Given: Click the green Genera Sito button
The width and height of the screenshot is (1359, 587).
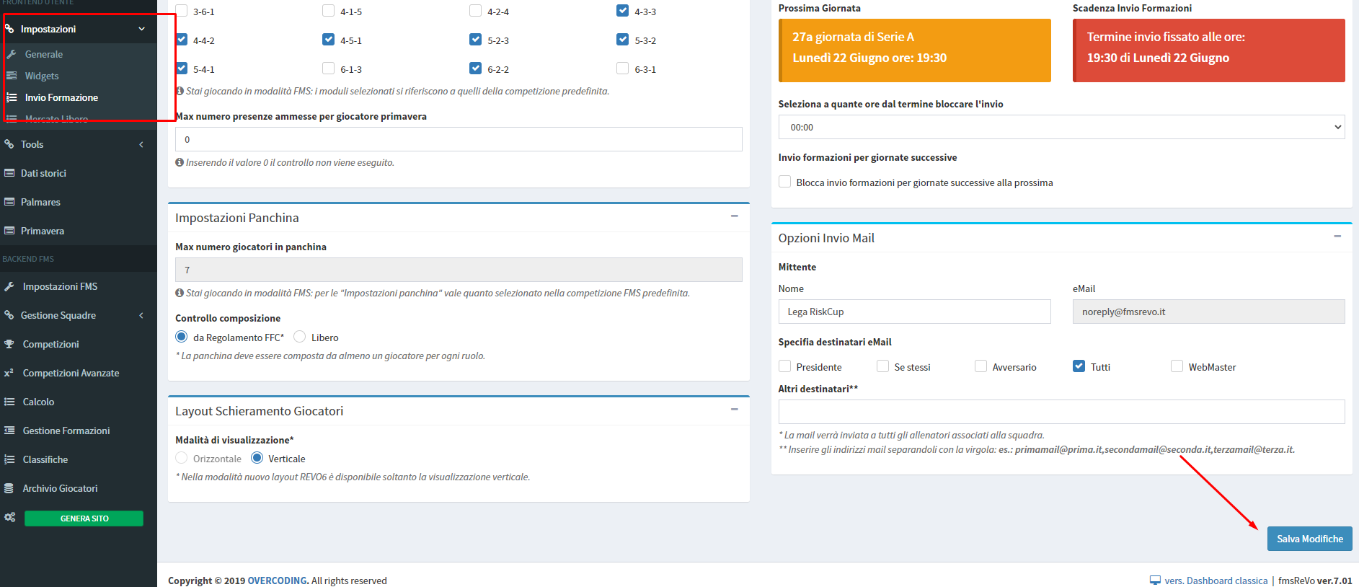Looking at the screenshot, I should [x=84, y=518].
